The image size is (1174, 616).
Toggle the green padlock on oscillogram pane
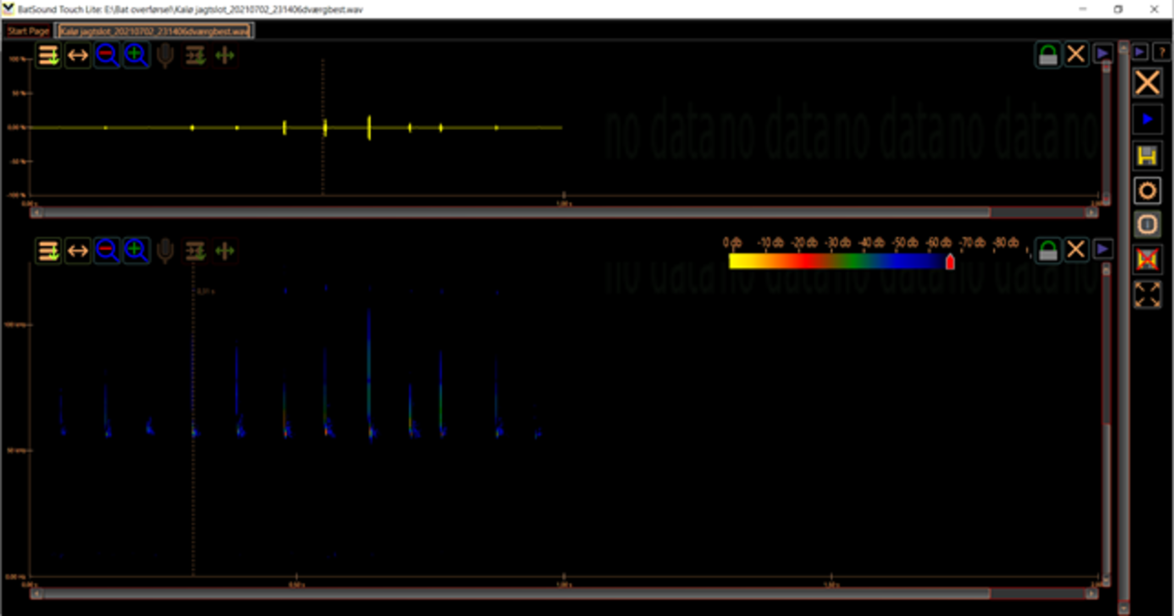coord(1047,55)
